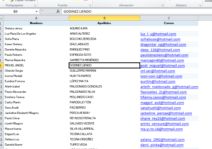
Task: Open the dragontar_og@hotmail.com link
Action: pos(163,45)
